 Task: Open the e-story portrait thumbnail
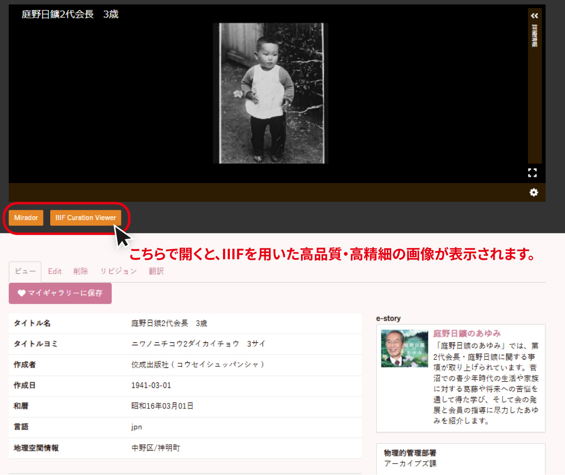(x=404, y=348)
